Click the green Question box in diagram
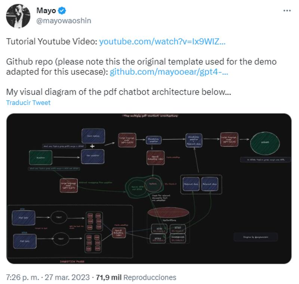This screenshot has height=284, width=299. (41, 157)
